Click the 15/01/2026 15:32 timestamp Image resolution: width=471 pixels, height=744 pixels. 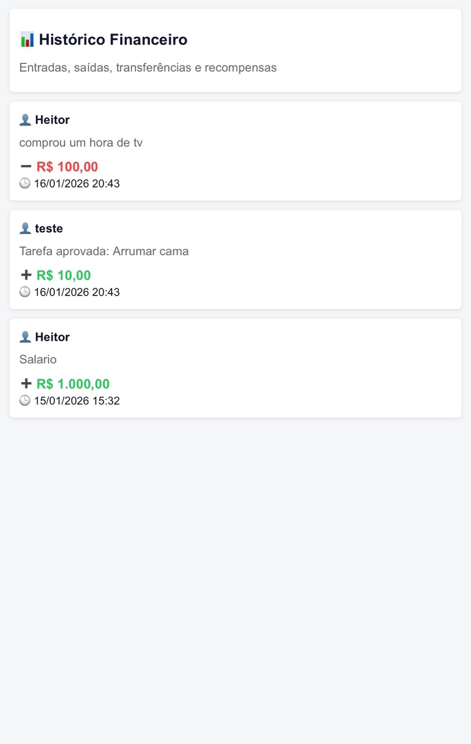pyautogui.click(x=77, y=401)
